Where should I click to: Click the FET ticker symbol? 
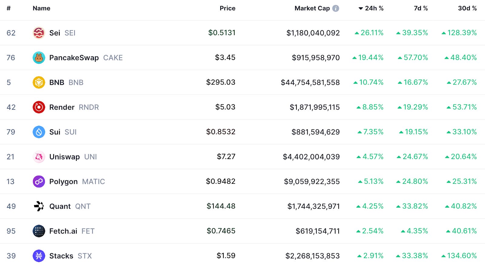88,231
